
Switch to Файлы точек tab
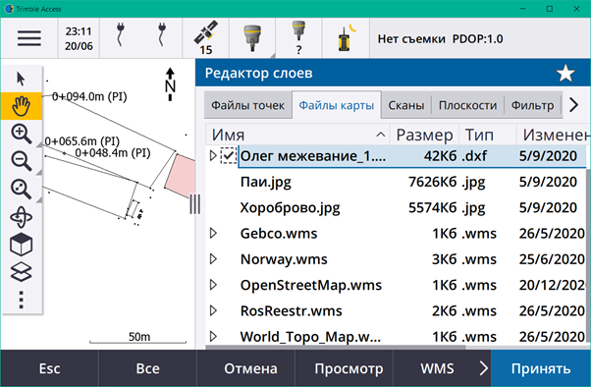click(x=247, y=105)
